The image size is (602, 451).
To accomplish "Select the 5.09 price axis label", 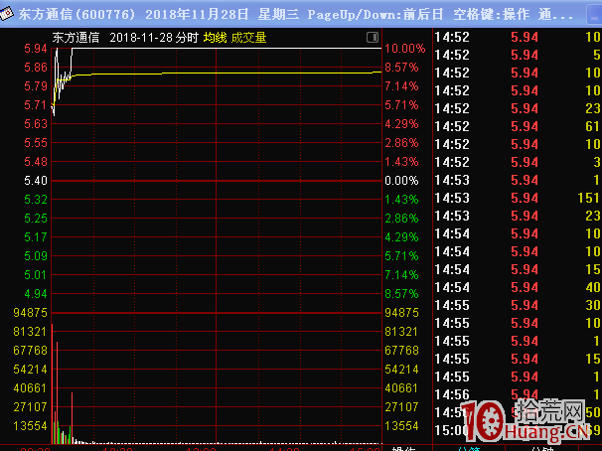I will 36,256.
